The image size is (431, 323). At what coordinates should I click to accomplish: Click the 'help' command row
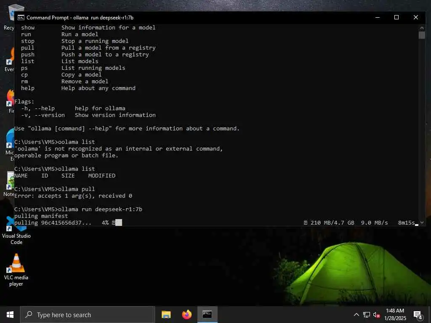78,88
